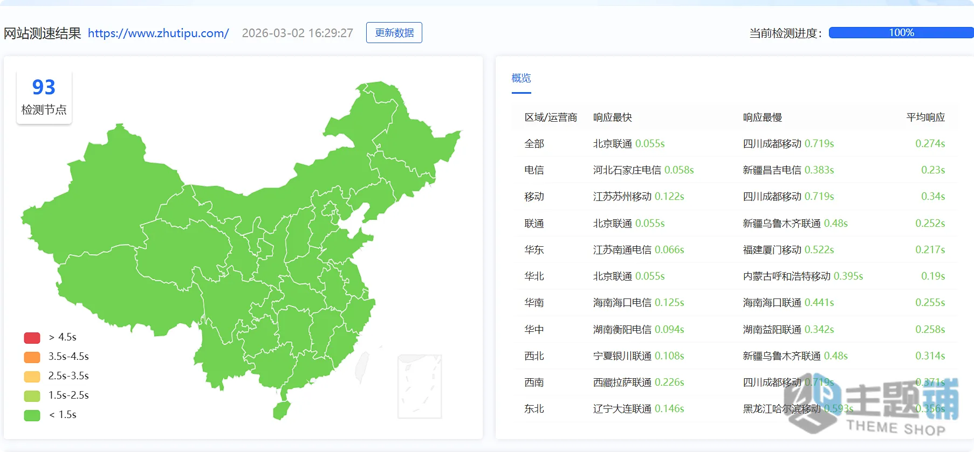Select the 联通 row label
This screenshot has width=974, height=452.
(x=534, y=223)
